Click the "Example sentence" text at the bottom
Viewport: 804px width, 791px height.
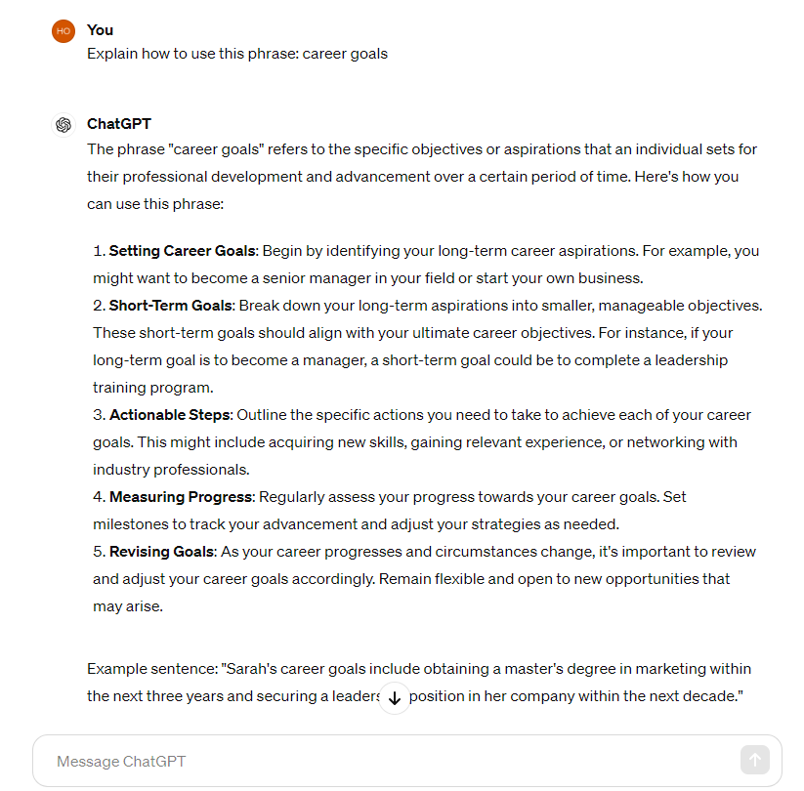(x=151, y=669)
